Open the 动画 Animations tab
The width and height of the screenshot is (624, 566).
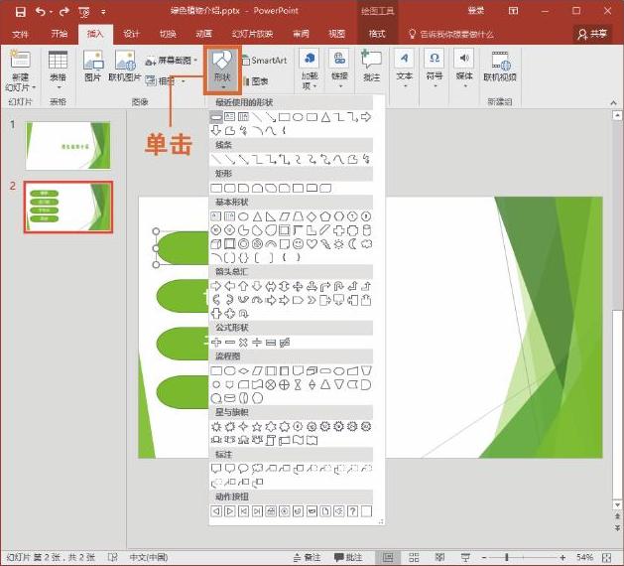pos(204,34)
